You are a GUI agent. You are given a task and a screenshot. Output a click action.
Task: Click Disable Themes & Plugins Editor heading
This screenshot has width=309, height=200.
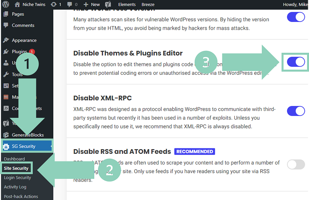128,53
